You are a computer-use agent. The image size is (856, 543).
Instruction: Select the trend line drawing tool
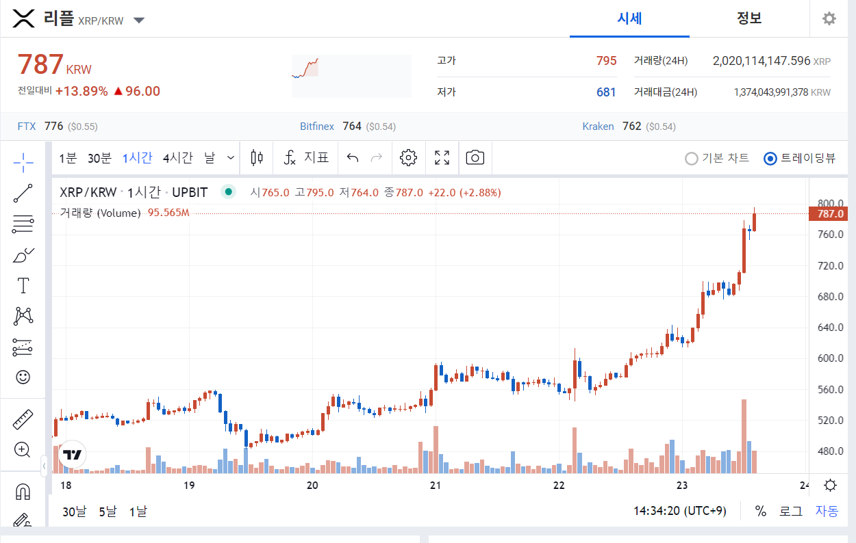tap(23, 194)
